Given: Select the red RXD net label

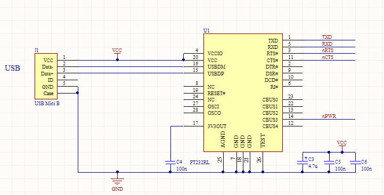Looking at the screenshot, I should tap(327, 44).
